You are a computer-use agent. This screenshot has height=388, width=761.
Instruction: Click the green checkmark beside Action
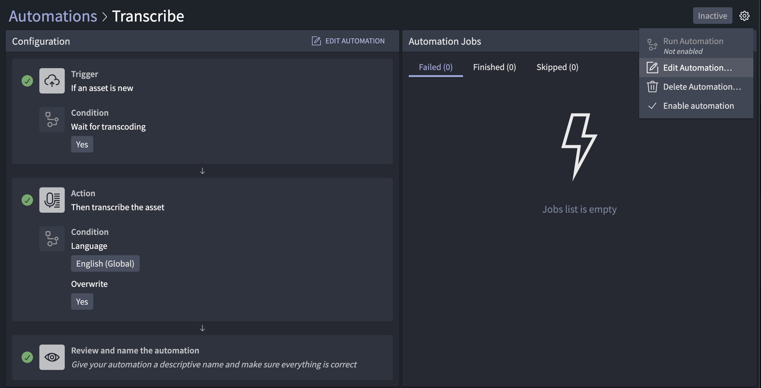pyautogui.click(x=27, y=200)
